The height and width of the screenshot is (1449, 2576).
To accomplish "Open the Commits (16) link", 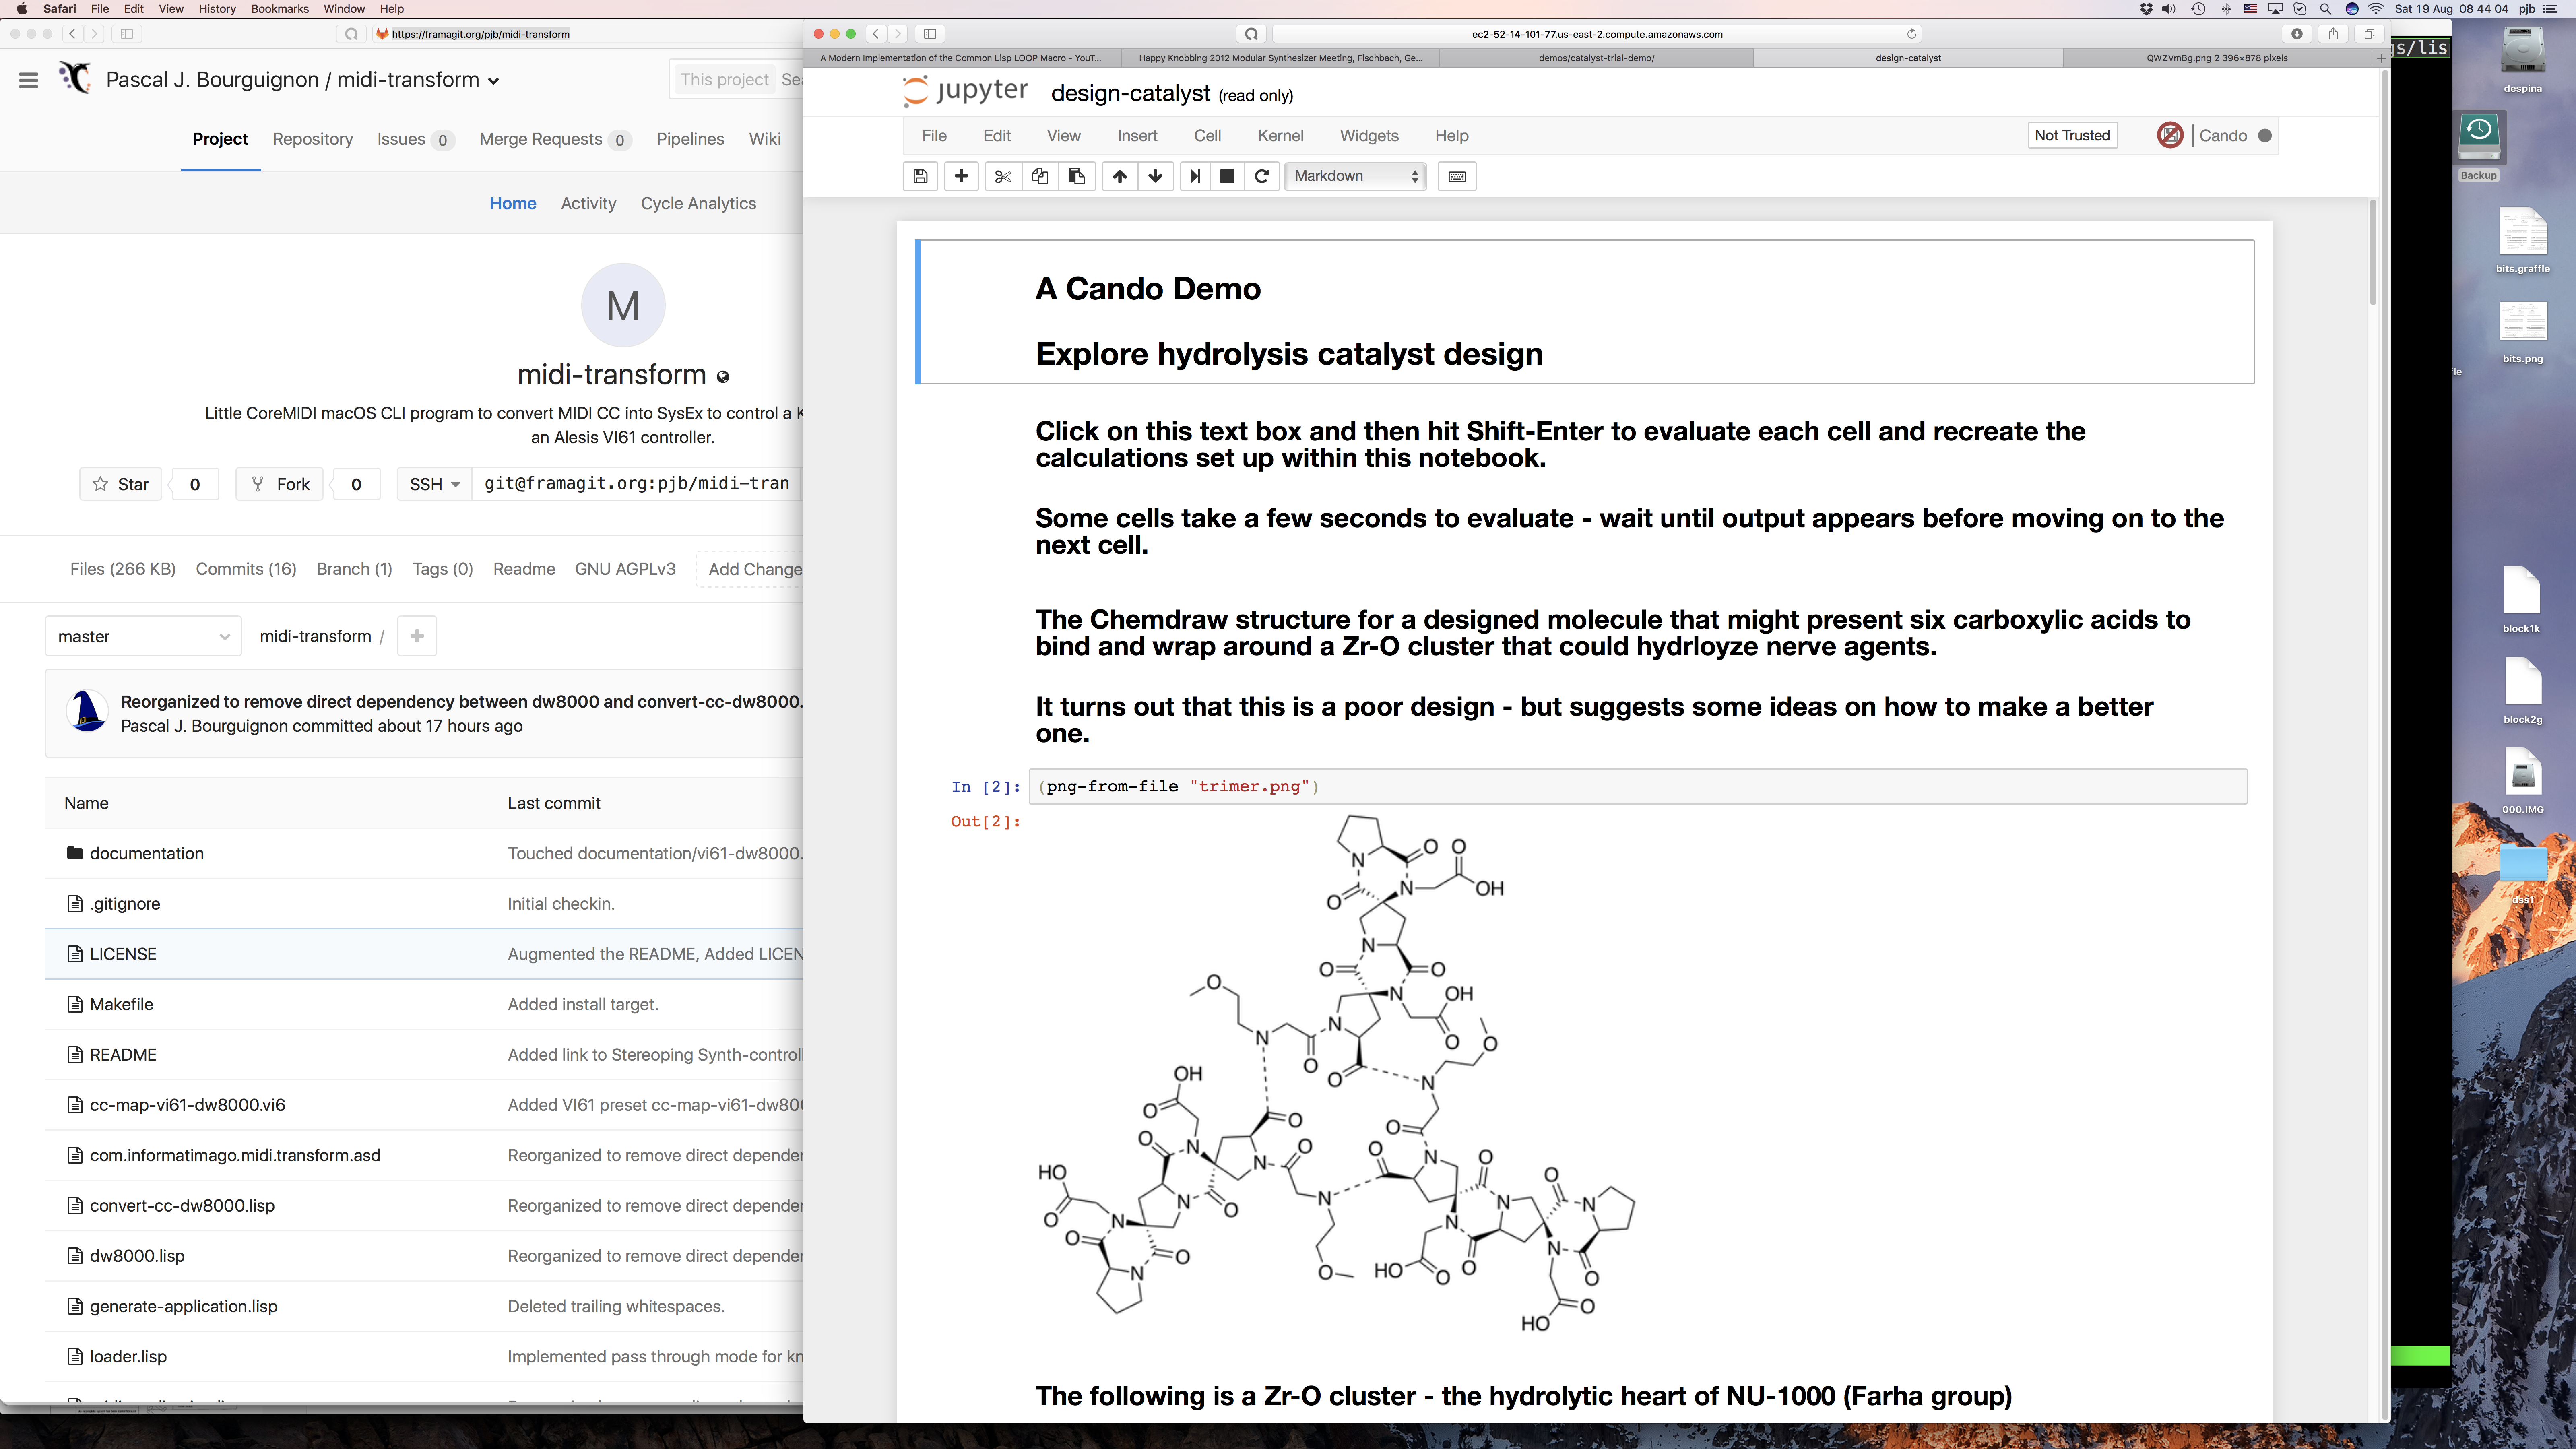I will point(246,569).
